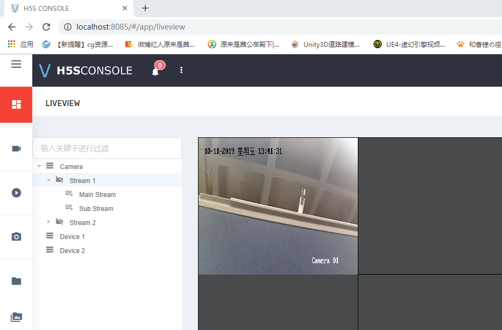This screenshot has height=330, width=502.
Task: Collapse the Camera tree root node
Action: pos(38,166)
